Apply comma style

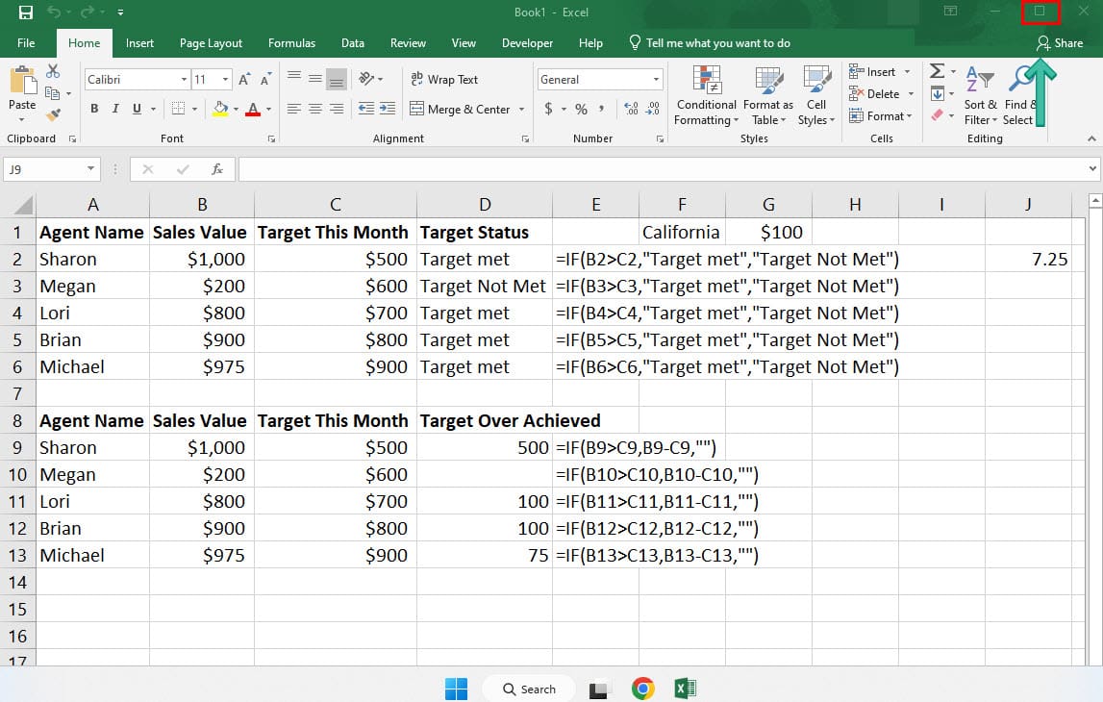pyautogui.click(x=601, y=109)
